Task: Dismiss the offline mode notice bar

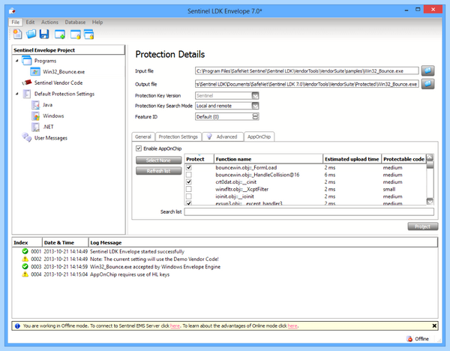Action: (434, 325)
